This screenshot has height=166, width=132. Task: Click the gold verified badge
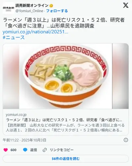pyautogui.click(x=51, y=6)
